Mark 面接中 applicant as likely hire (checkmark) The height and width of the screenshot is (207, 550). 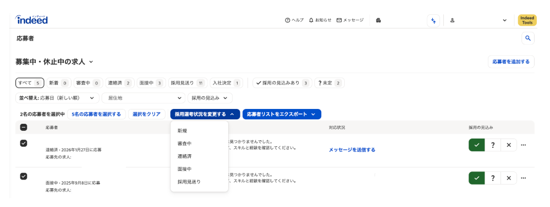[x=476, y=178]
